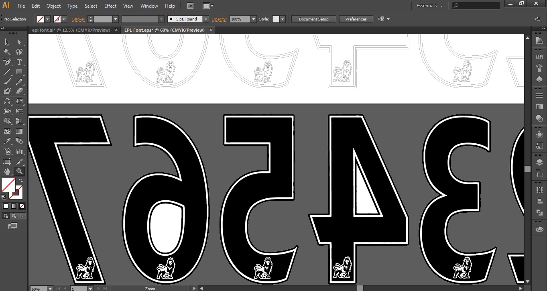The image size is (547, 291).
Task: Select the Pen tool
Action: pos(7,62)
